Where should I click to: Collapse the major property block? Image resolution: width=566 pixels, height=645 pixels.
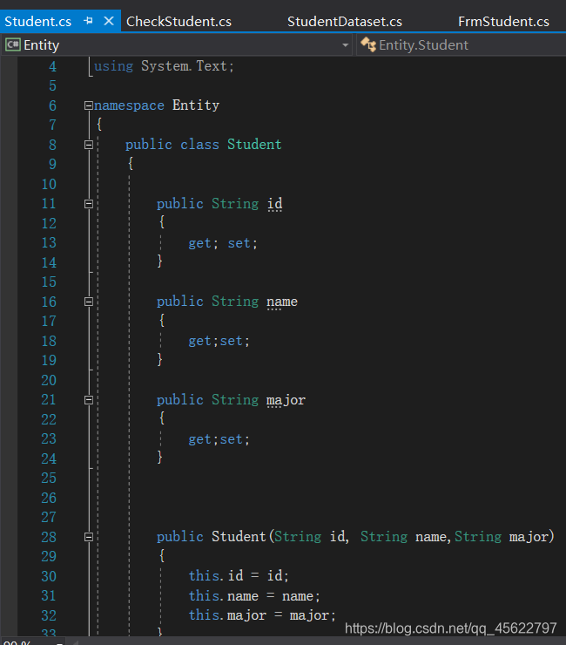(x=88, y=400)
